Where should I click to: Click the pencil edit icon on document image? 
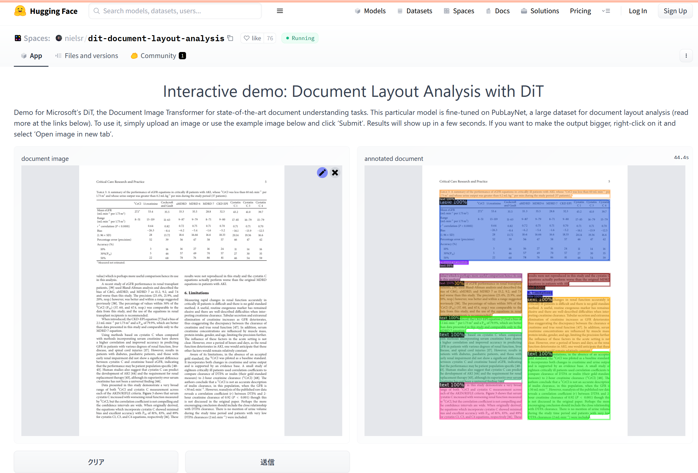(x=322, y=173)
